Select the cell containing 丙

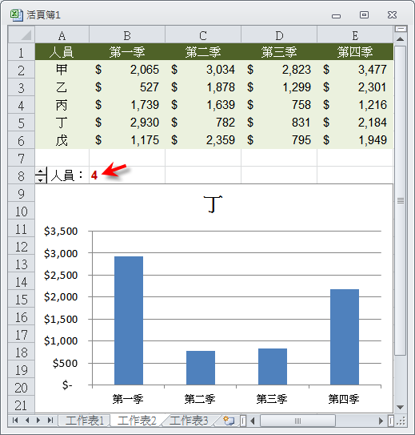[62, 105]
